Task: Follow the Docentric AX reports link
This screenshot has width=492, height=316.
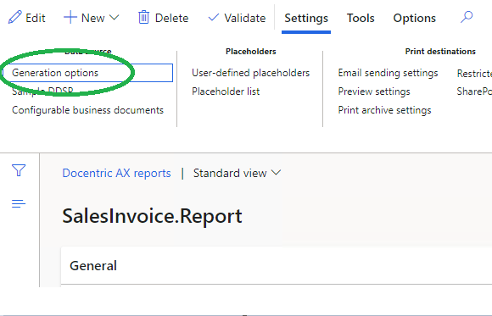Action: tap(116, 173)
